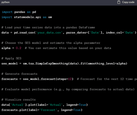Click the steps=12 number

(70, 79)
